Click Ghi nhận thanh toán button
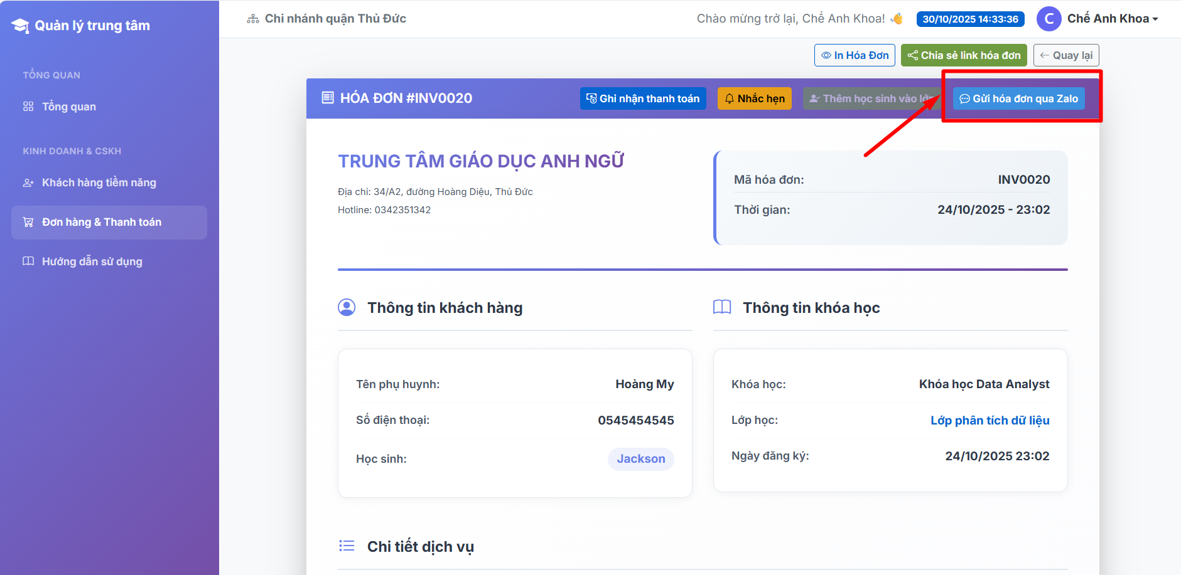Viewport: 1181px width, 575px height. (x=643, y=98)
